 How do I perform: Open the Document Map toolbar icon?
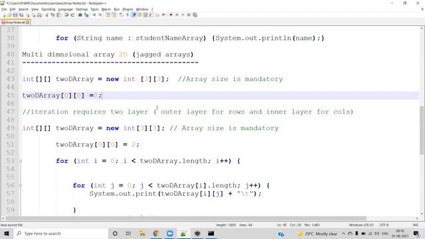[145, 15]
